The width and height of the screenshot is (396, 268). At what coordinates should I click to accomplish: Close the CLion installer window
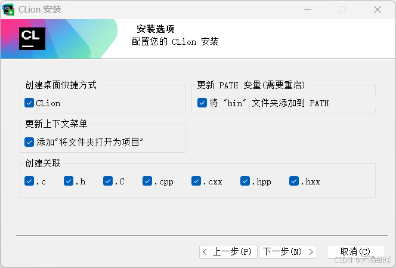point(378,10)
